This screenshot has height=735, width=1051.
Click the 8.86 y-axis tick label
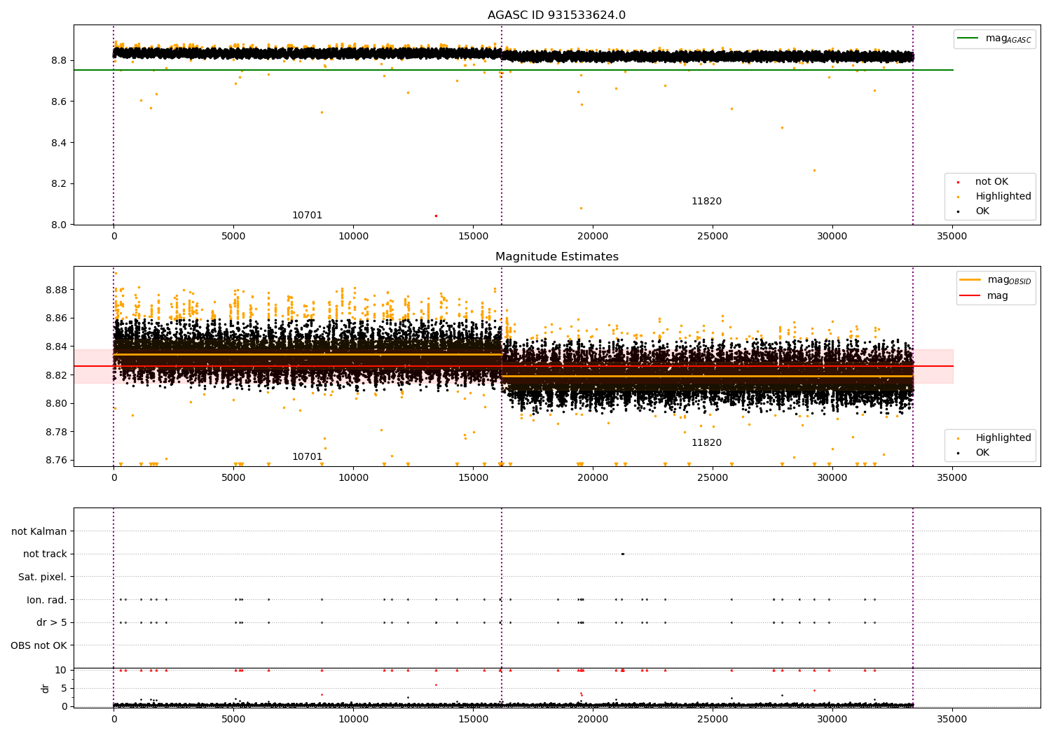coord(56,318)
